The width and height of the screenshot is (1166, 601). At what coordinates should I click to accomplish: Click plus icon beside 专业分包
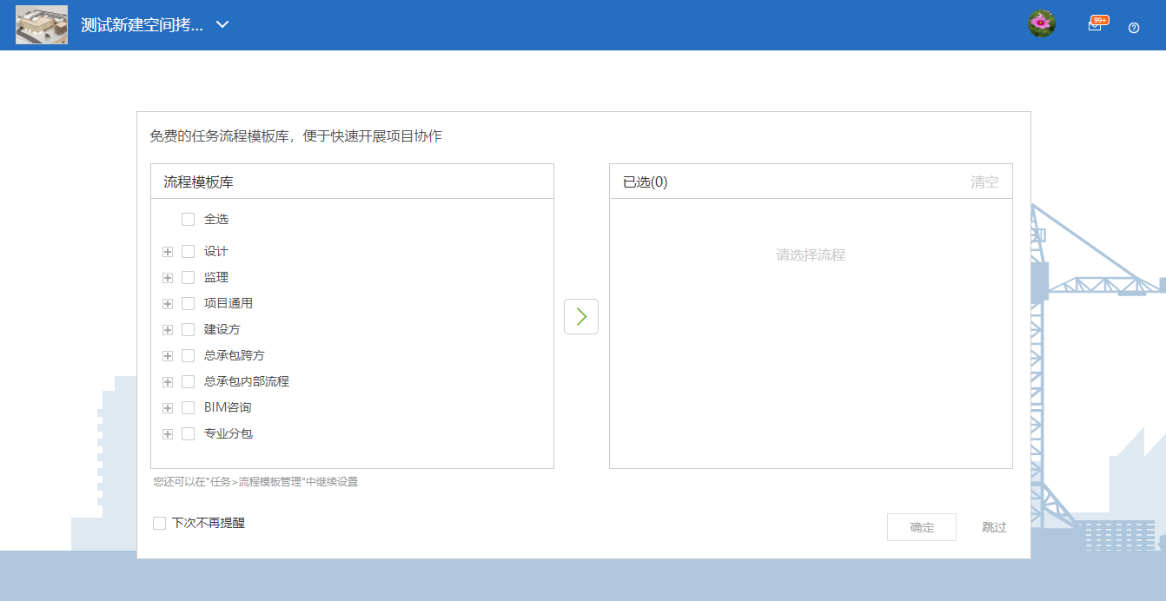[x=168, y=434]
